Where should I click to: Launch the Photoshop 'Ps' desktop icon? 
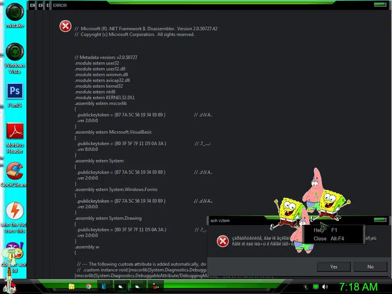(x=15, y=91)
